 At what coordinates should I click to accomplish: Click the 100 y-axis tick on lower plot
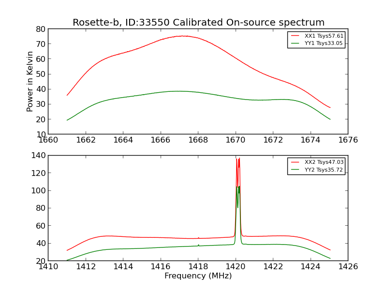click(39, 190)
